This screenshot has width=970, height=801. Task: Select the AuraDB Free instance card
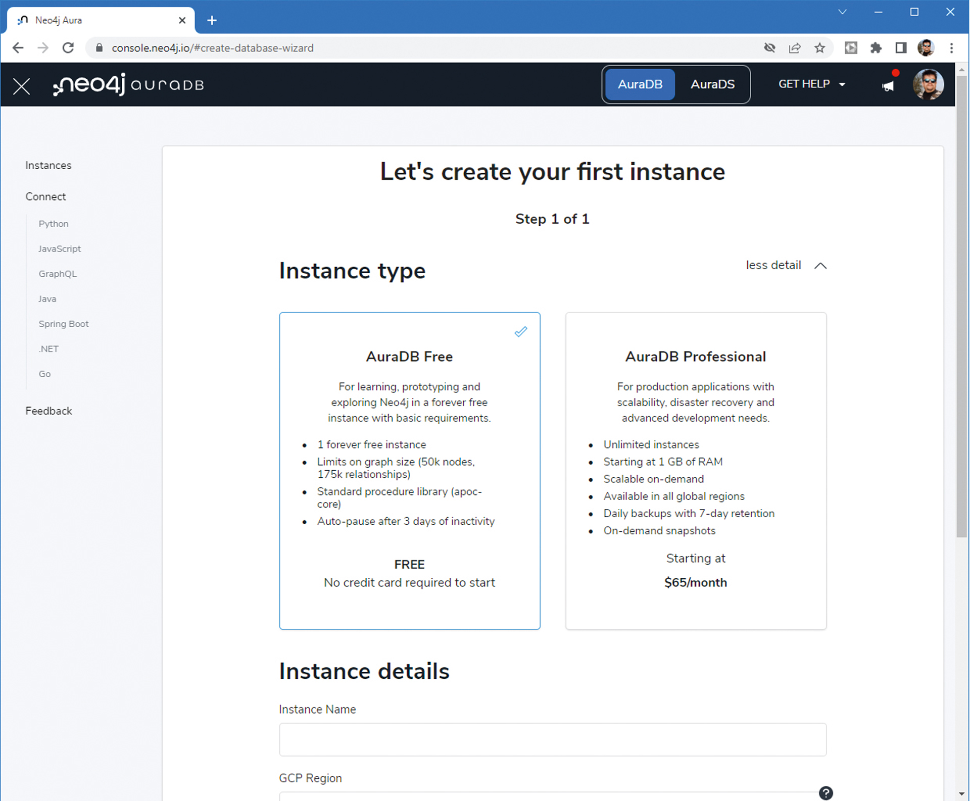(409, 470)
